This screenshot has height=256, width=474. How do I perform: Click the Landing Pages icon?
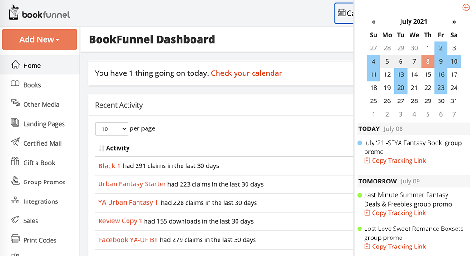pos(15,122)
